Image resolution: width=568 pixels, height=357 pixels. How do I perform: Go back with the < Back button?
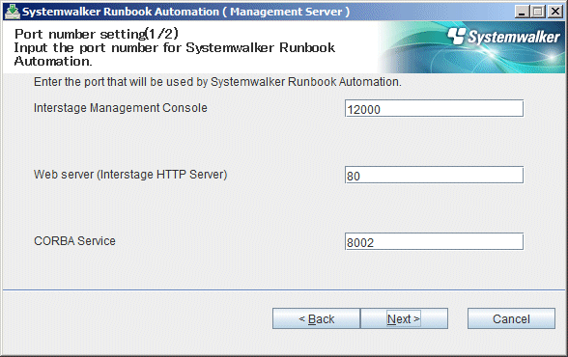pos(316,318)
